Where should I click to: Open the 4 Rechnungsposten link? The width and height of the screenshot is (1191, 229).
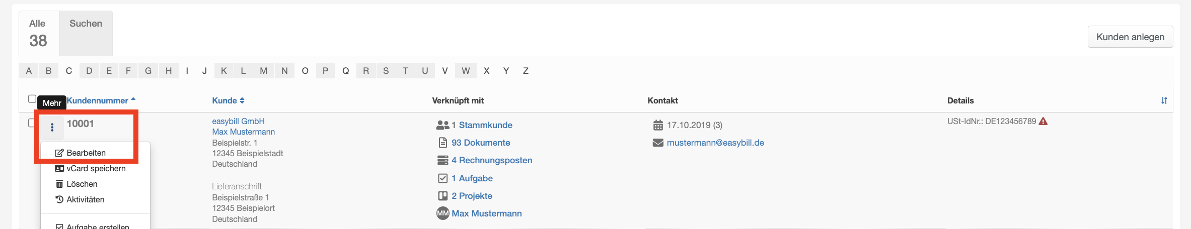pyautogui.click(x=491, y=160)
